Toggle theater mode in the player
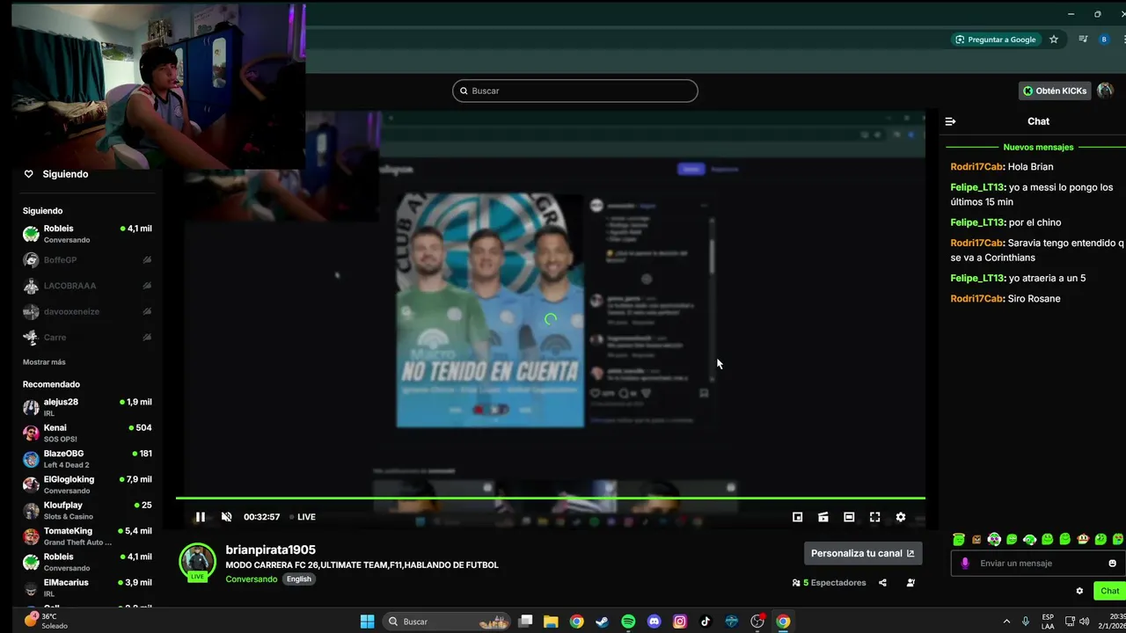This screenshot has width=1126, height=633. 849,517
